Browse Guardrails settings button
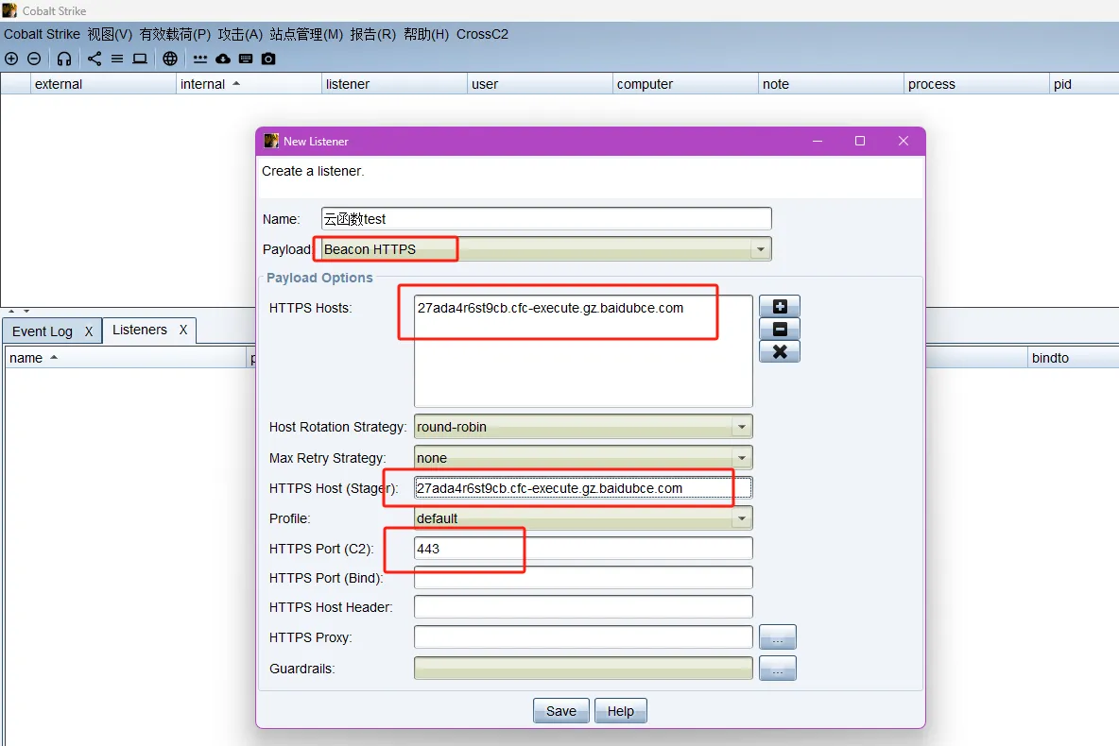The width and height of the screenshot is (1119, 746). [778, 669]
